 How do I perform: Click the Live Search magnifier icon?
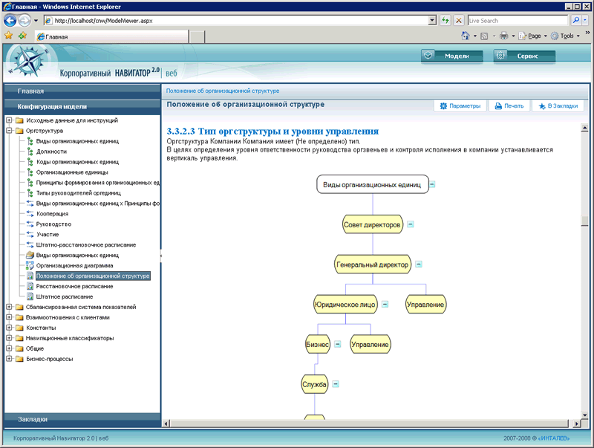[x=576, y=21]
